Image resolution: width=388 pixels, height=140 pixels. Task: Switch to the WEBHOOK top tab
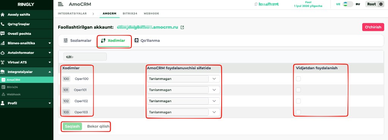click(x=152, y=14)
